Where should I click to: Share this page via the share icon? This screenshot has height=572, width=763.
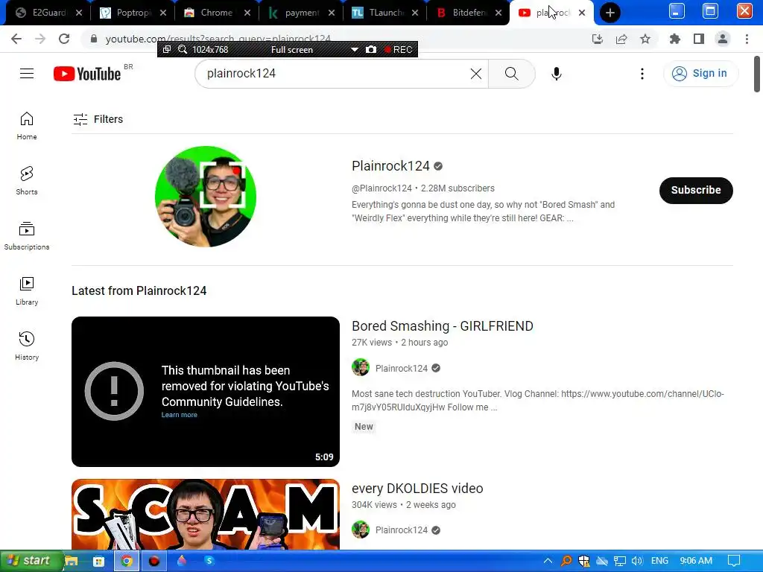(621, 39)
